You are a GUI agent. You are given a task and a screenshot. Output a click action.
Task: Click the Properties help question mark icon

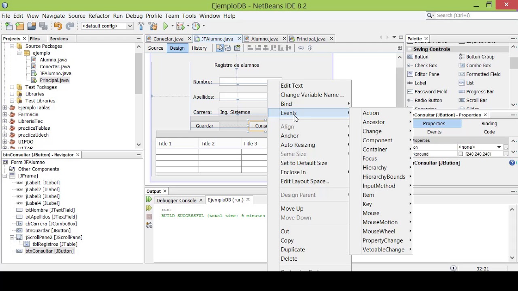[x=512, y=162]
